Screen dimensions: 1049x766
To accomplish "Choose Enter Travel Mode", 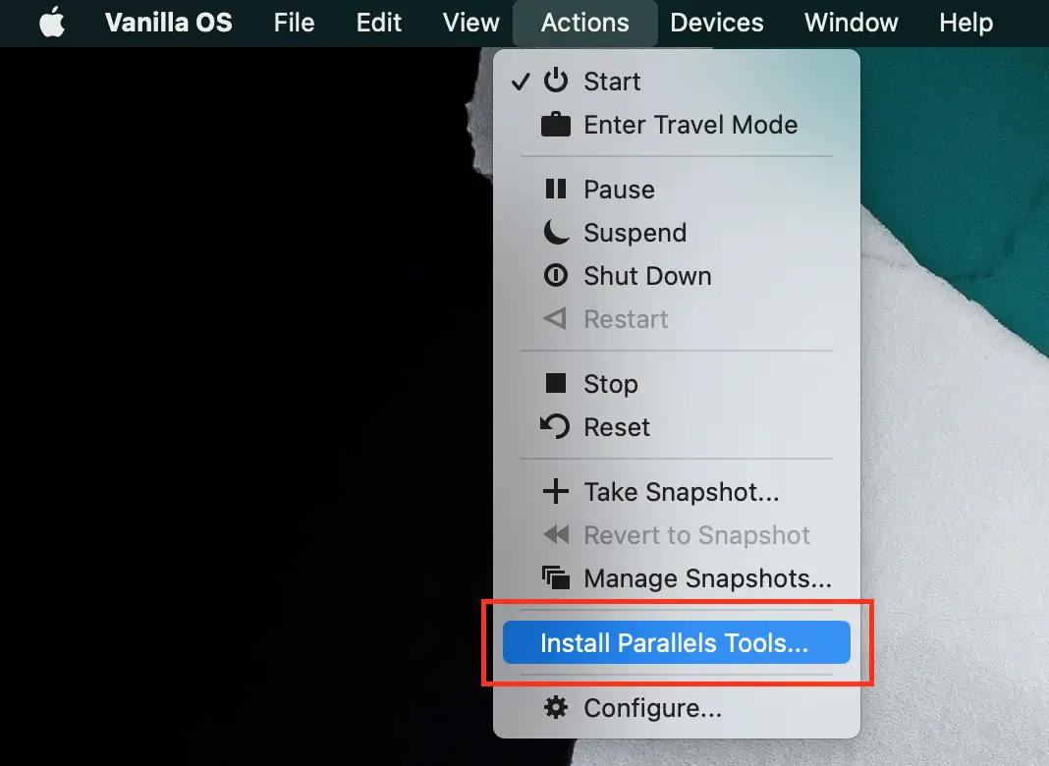I will (x=677, y=125).
